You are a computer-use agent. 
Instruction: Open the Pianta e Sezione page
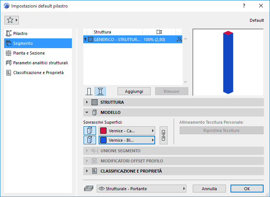[38, 53]
